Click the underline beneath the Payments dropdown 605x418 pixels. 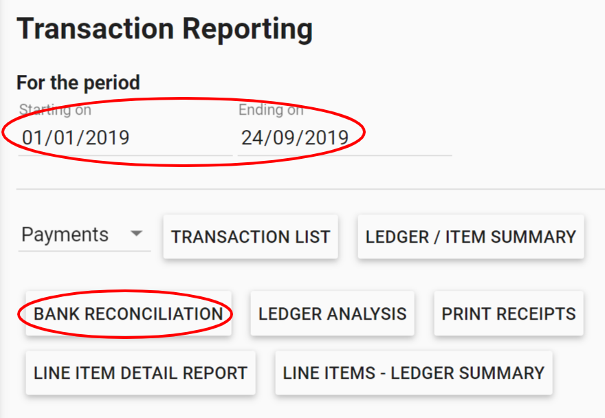click(84, 251)
